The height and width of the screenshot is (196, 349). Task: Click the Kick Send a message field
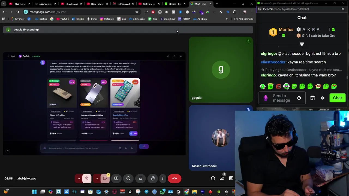pos(282,98)
